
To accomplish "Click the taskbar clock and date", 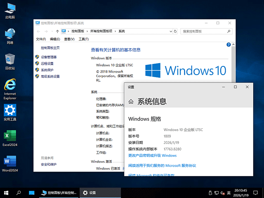I will click(x=241, y=193).
